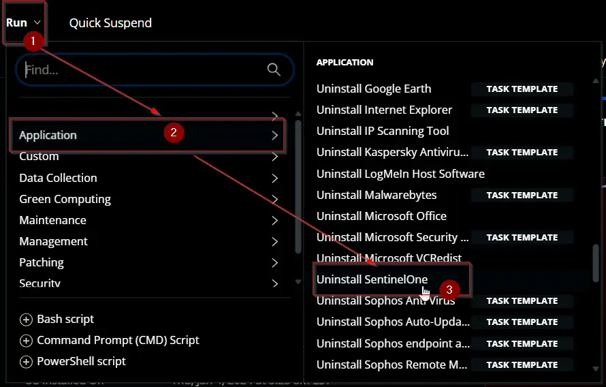
Task: Expand the Security chevron arrow
Action: (275, 283)
